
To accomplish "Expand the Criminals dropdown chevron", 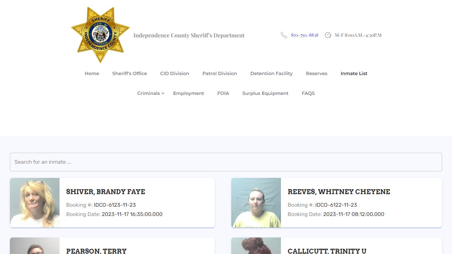I will (163, 94).
